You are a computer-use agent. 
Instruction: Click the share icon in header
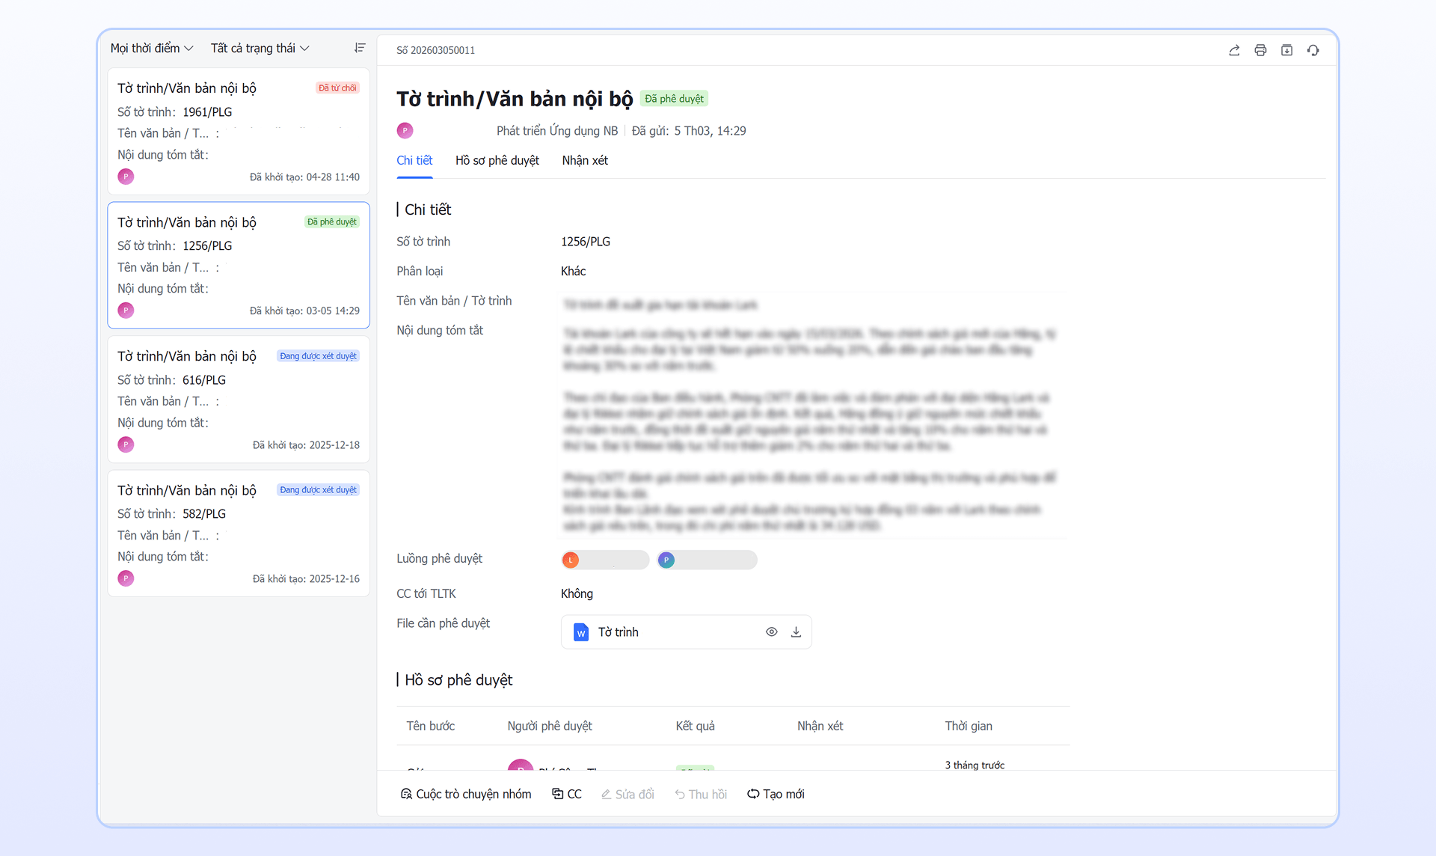pos(1234,50)
